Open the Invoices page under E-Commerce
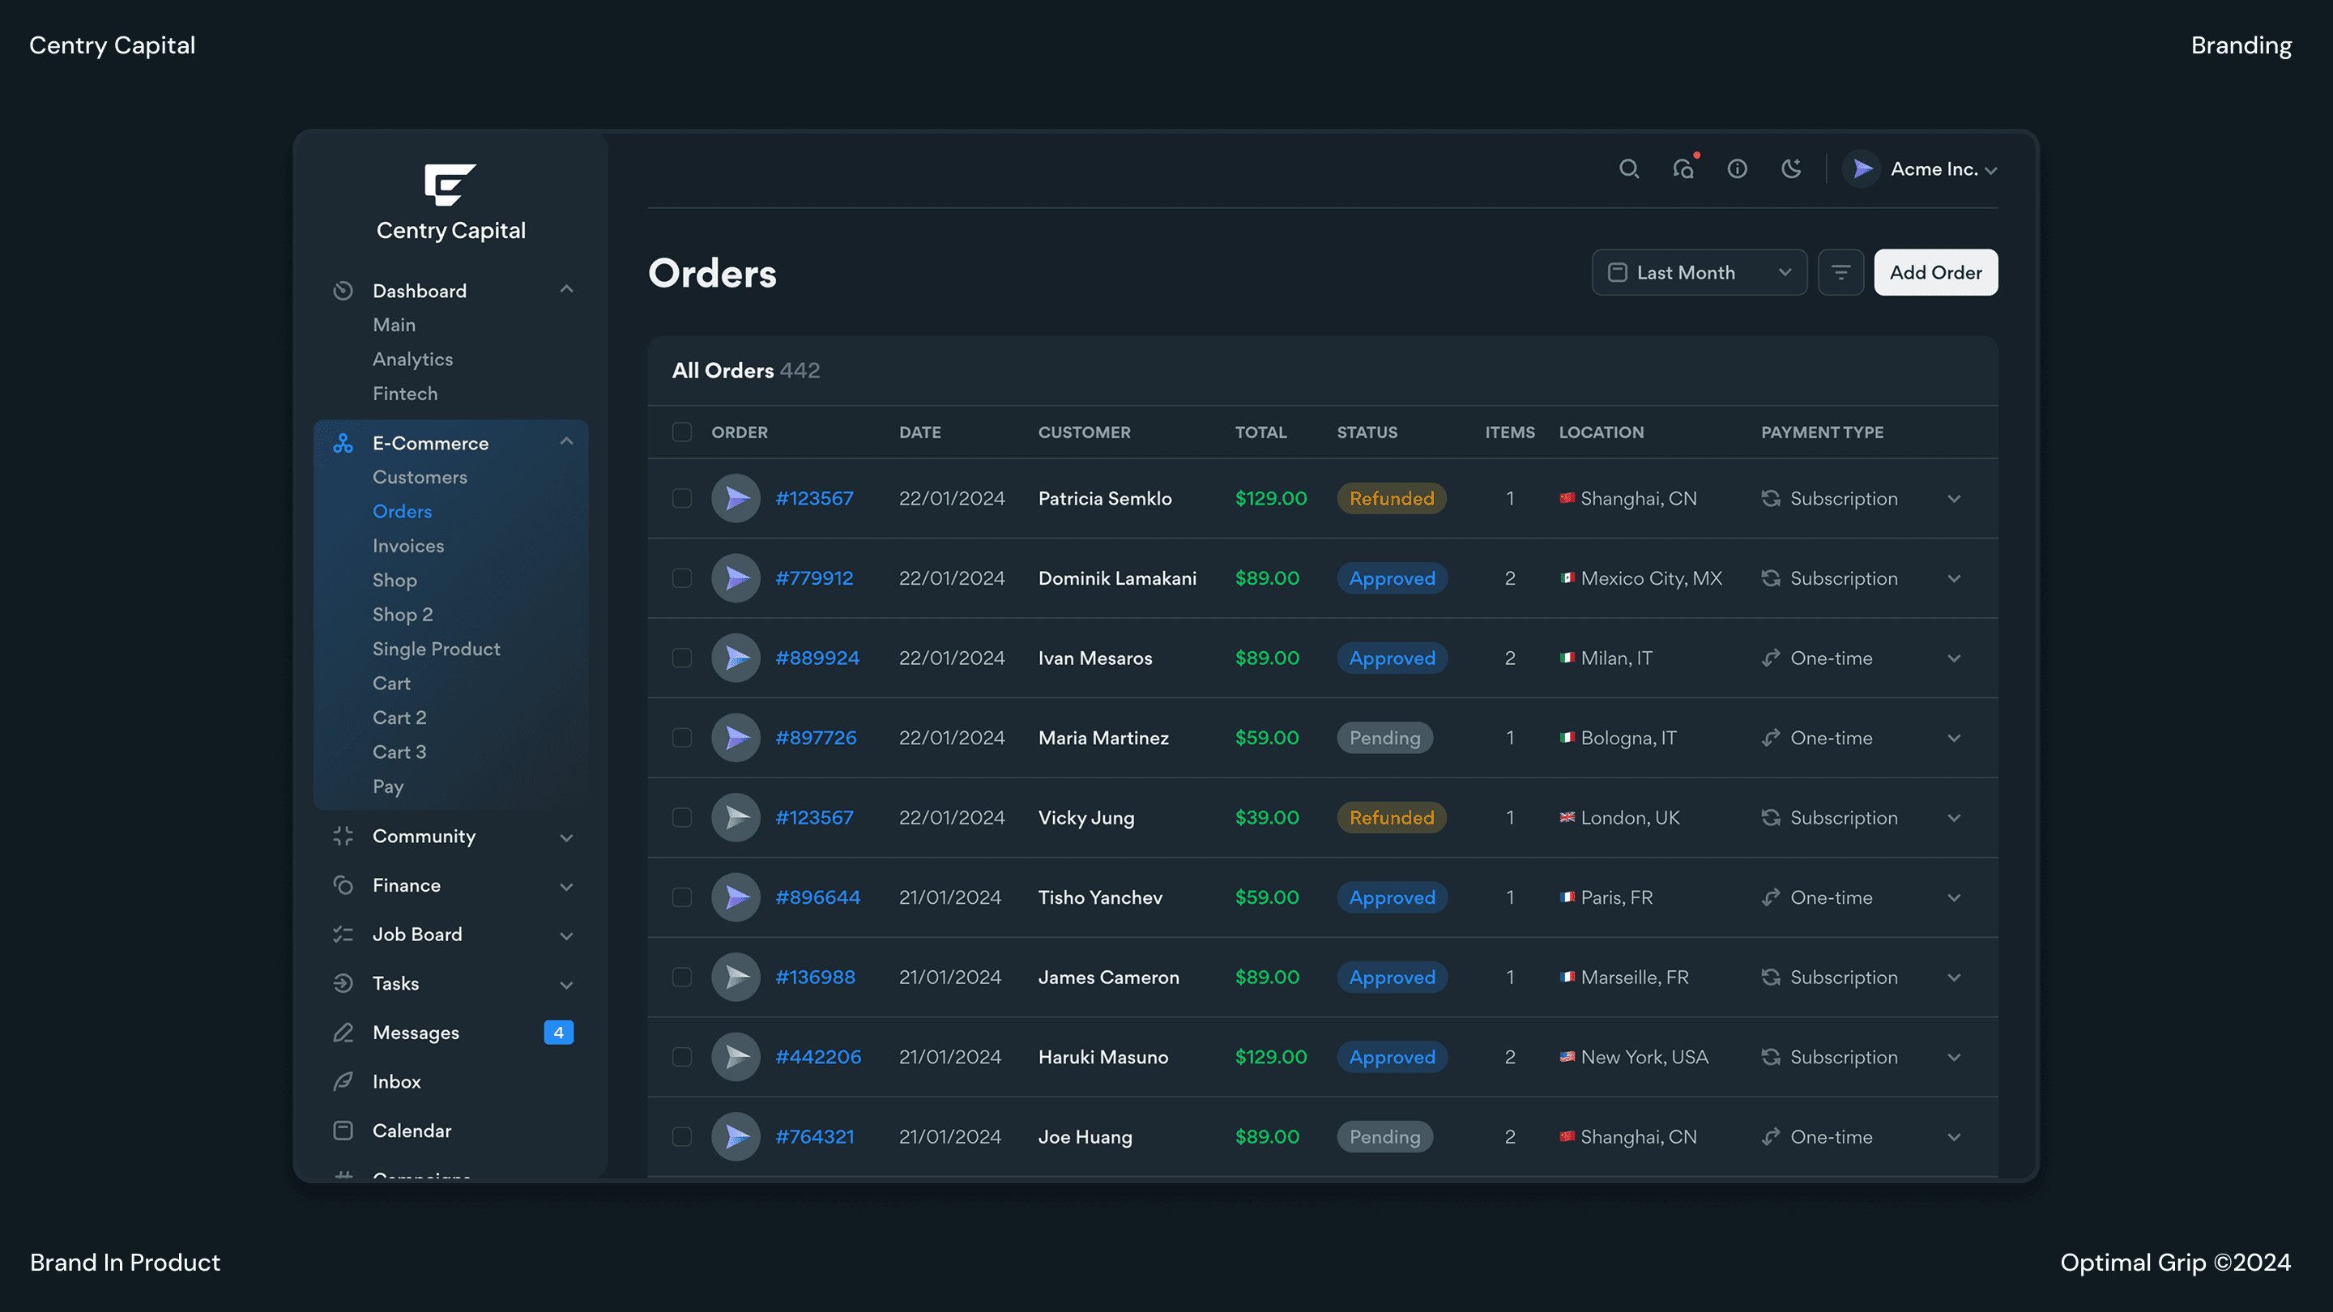This screenshot has width=2333, height=1312. click(x=408, y=546)
